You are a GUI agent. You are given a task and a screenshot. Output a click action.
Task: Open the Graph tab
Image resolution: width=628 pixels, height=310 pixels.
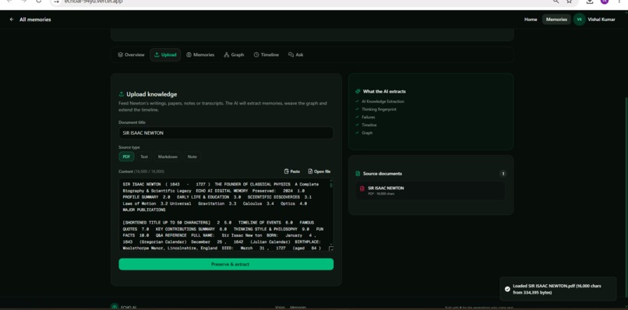tap(234, 55)
